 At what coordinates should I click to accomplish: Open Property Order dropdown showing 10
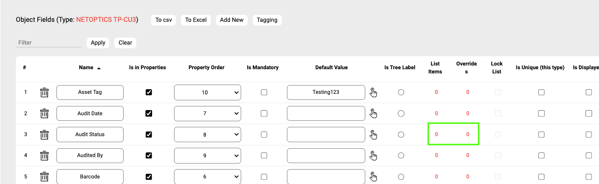[208, 92]
